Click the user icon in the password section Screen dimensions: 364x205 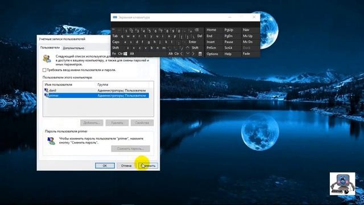click(x=51, y=141)
